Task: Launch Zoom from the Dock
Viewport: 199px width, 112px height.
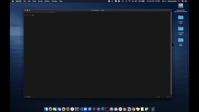Action: point(85,109)
